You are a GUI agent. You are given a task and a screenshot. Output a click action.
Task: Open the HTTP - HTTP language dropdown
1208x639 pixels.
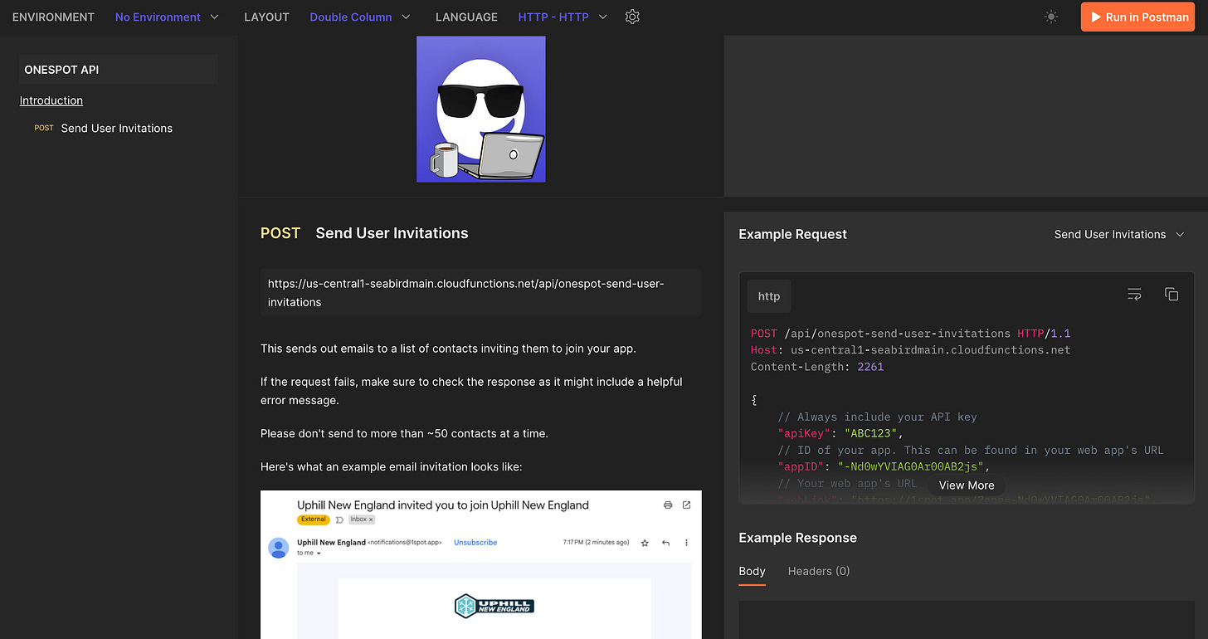[563, 17]
